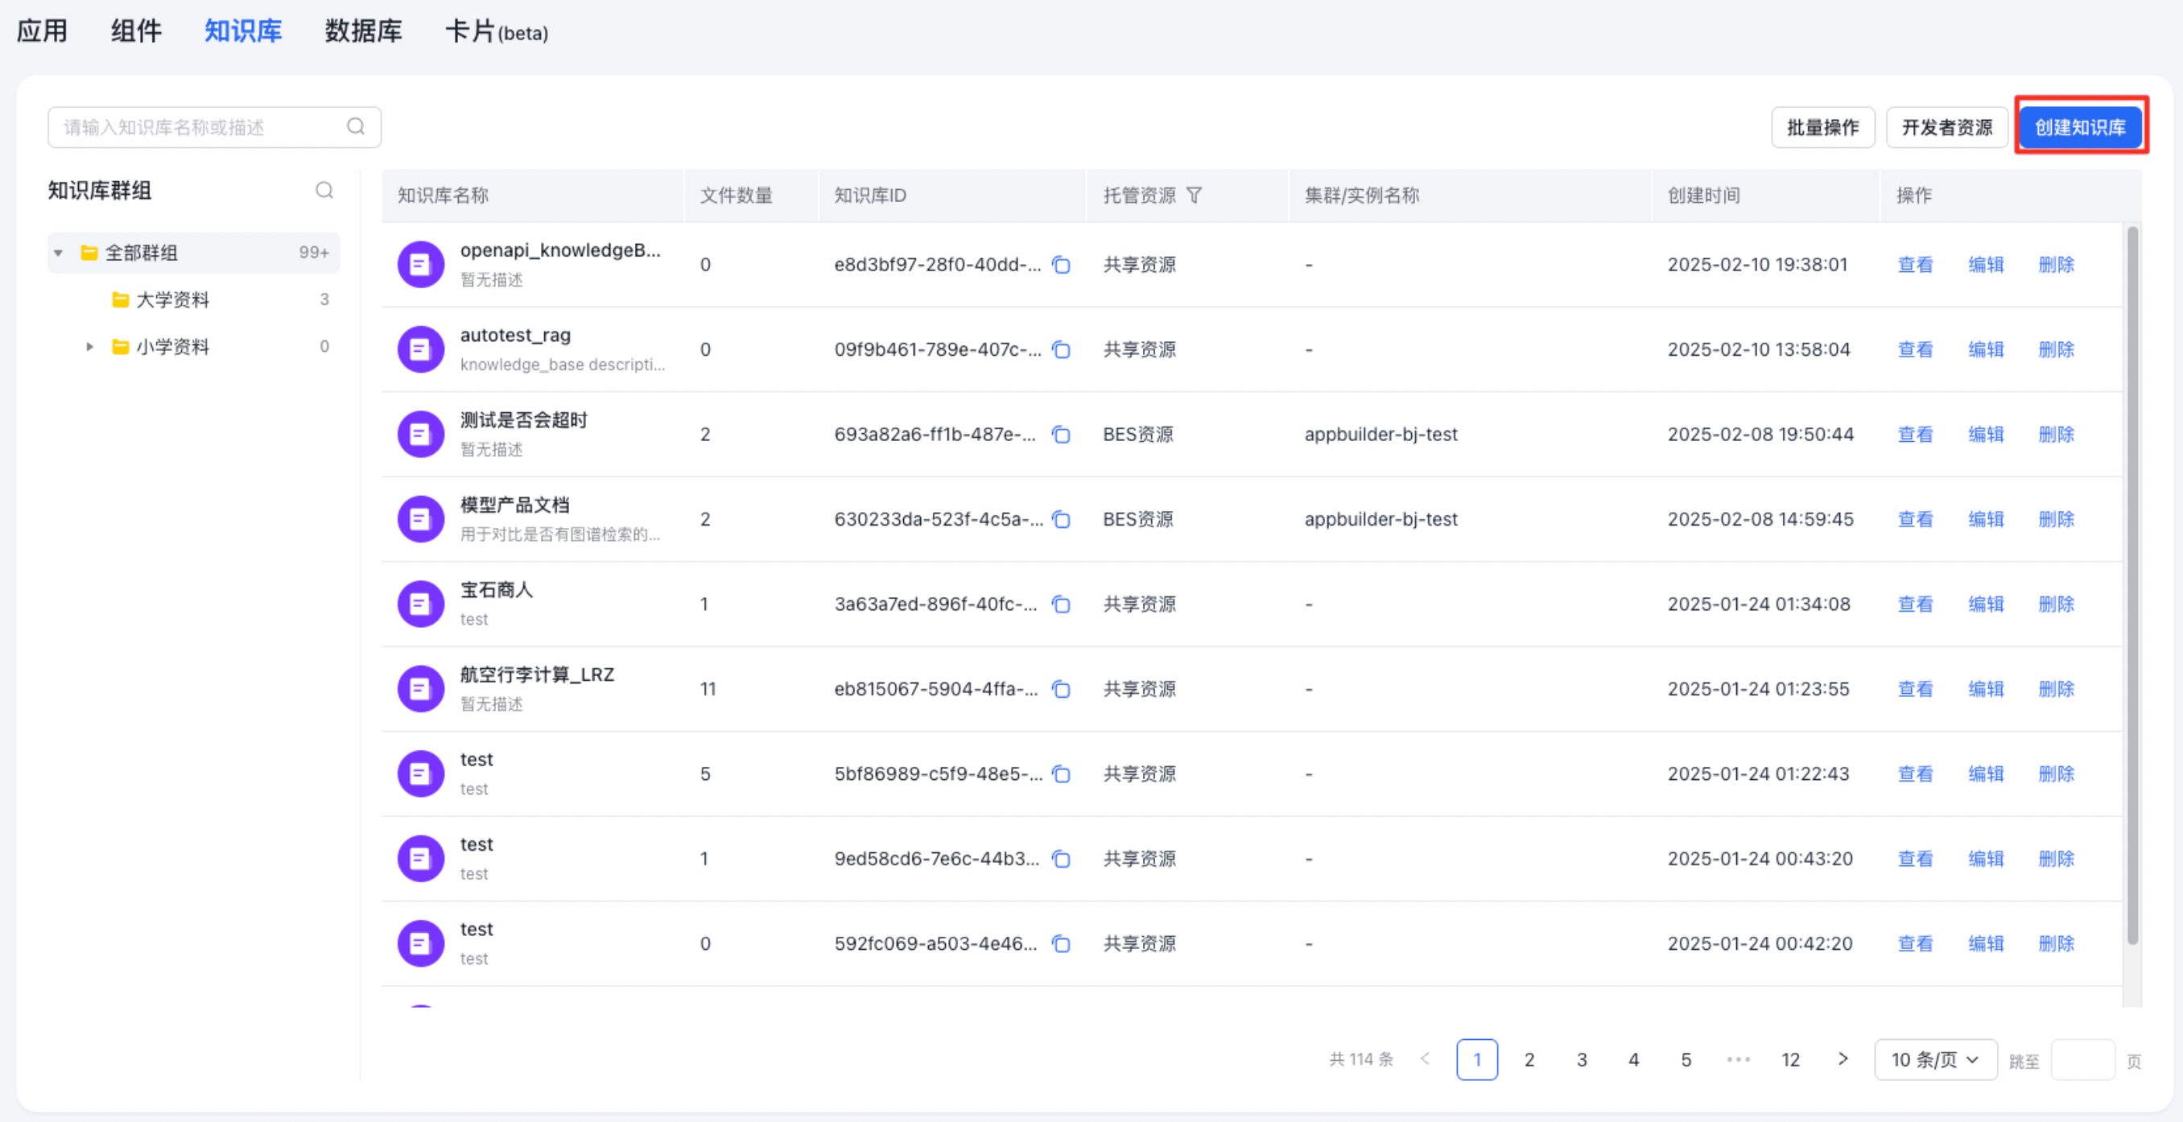Click the folder icon of 全部群组

coord(89,252)
